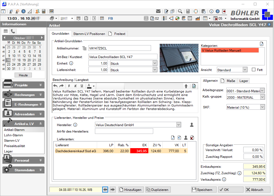
Task: Open the Lager tab
Action: click(244, 81)
